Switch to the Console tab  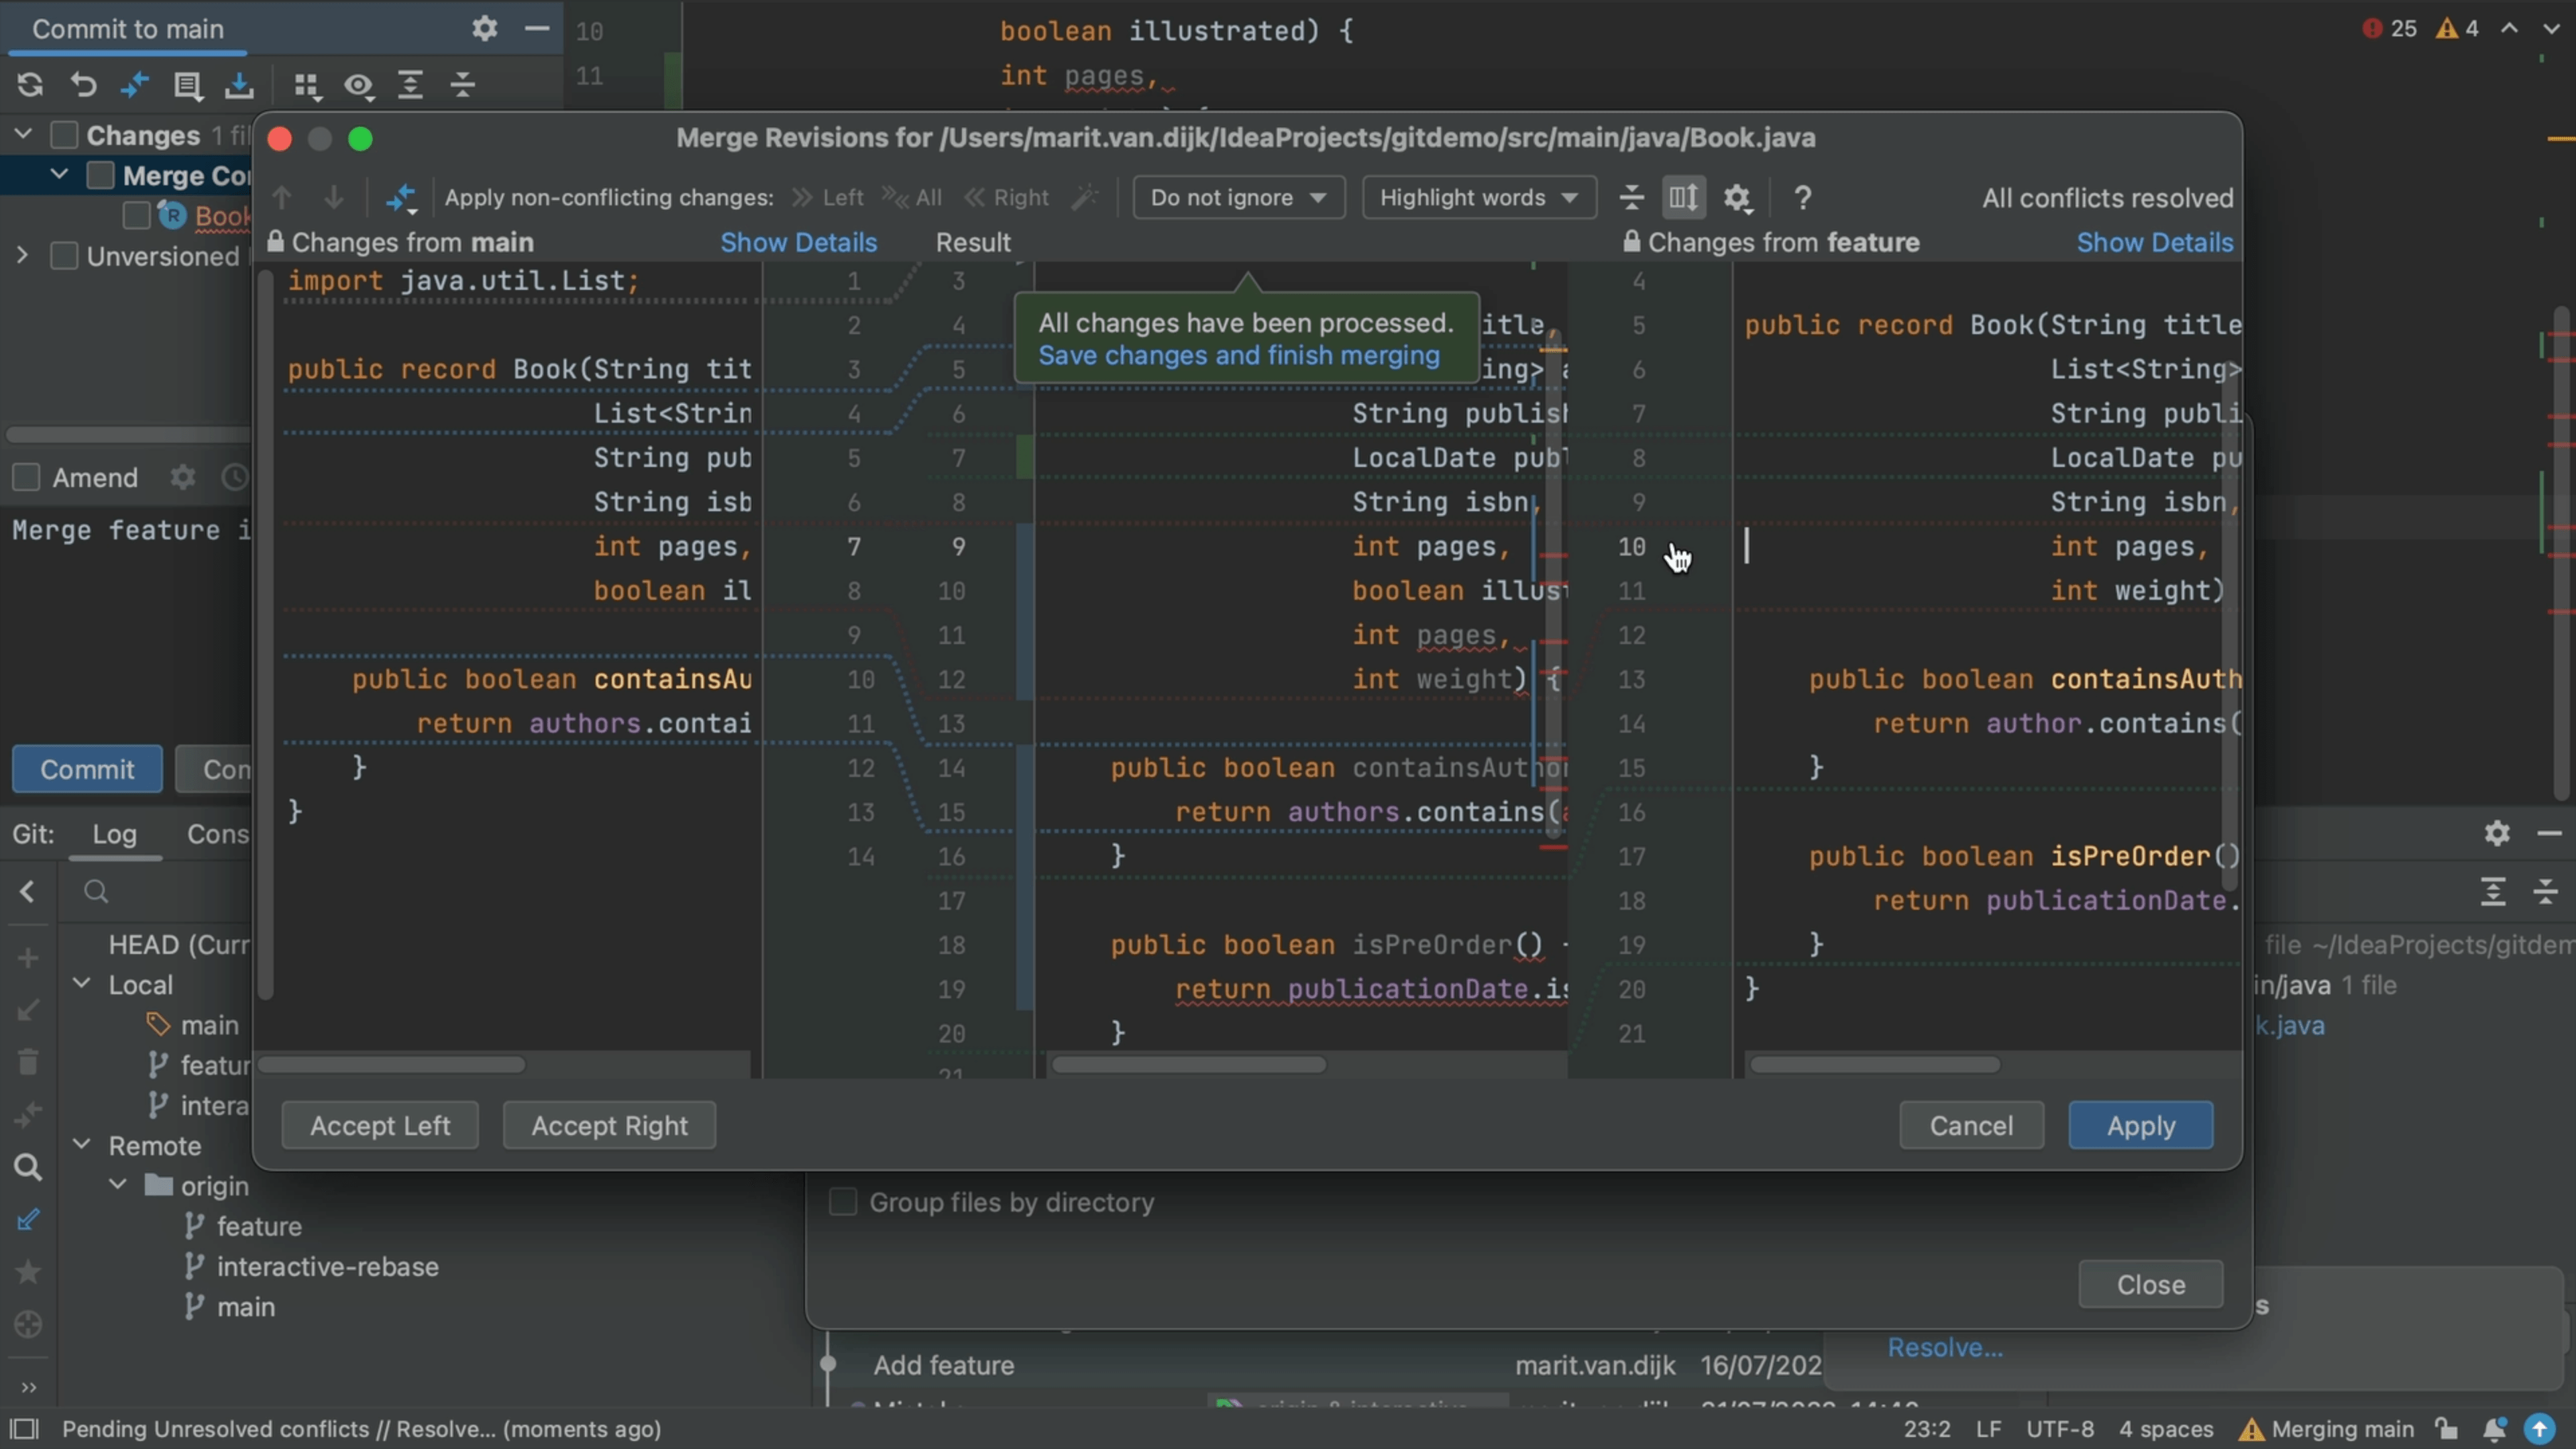click(x=218, y=834)
